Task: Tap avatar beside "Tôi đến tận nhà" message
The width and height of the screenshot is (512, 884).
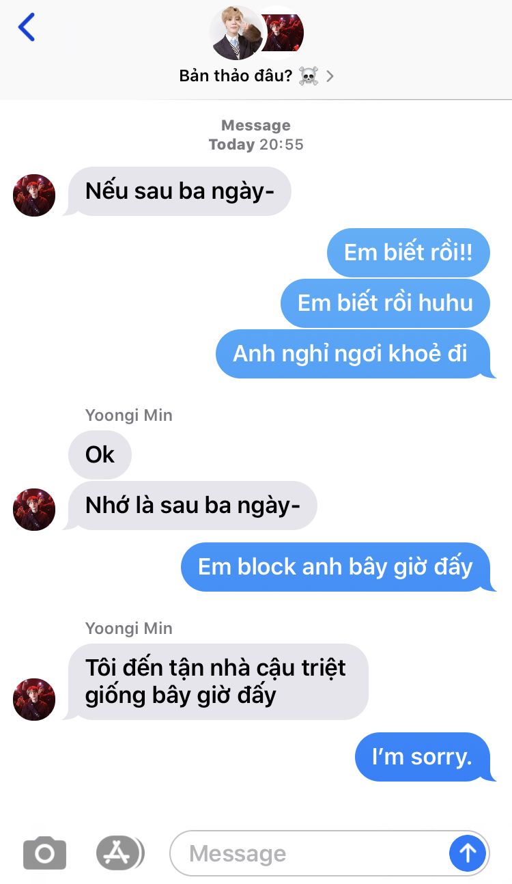Action: click(x=34, y=699)
